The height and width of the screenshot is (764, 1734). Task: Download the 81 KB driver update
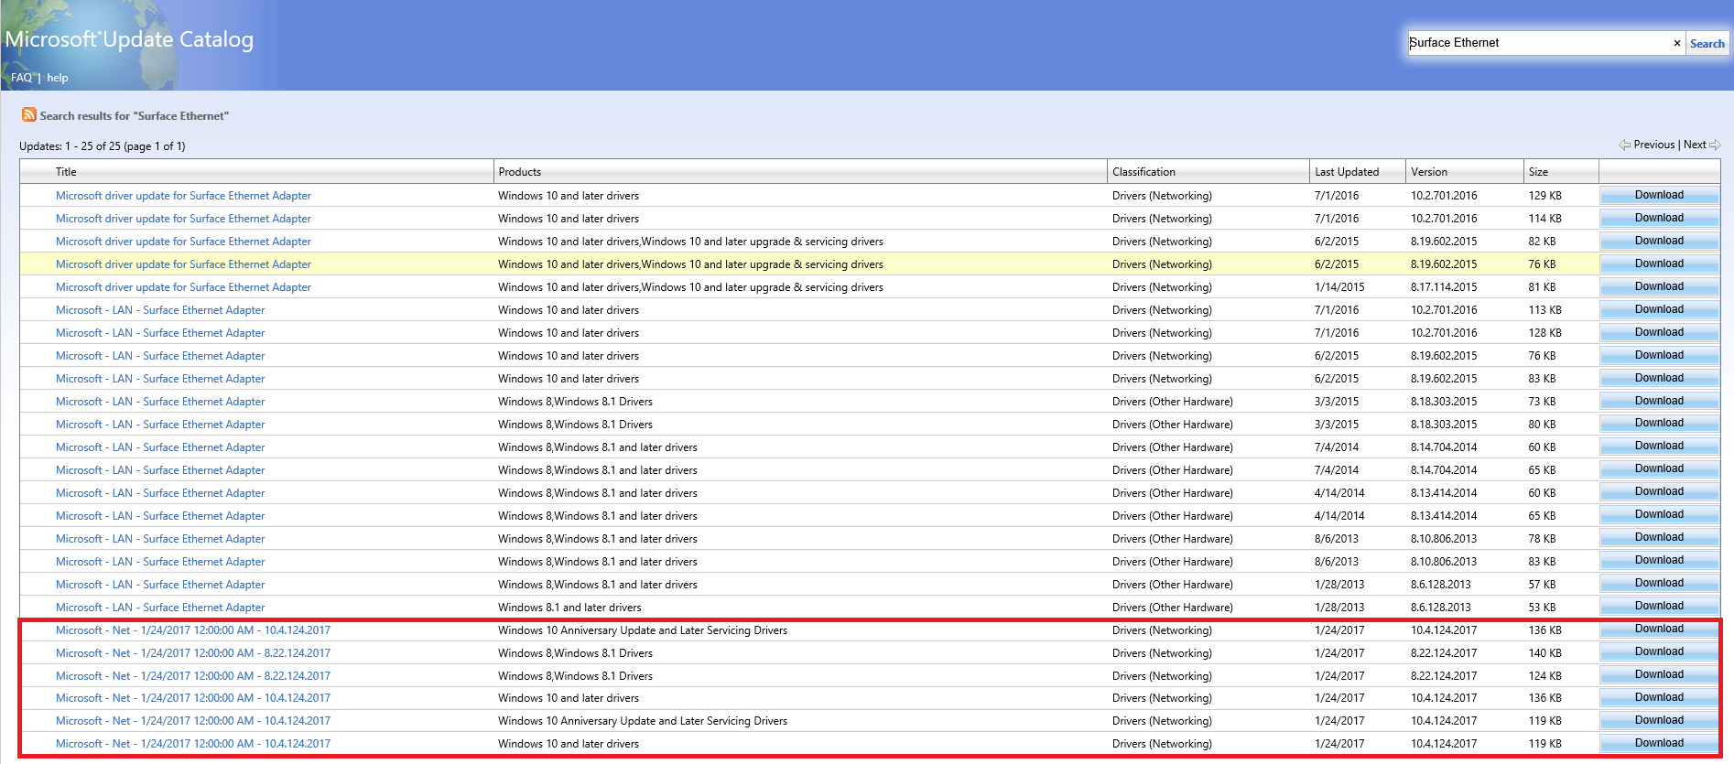pos(1659,286)
